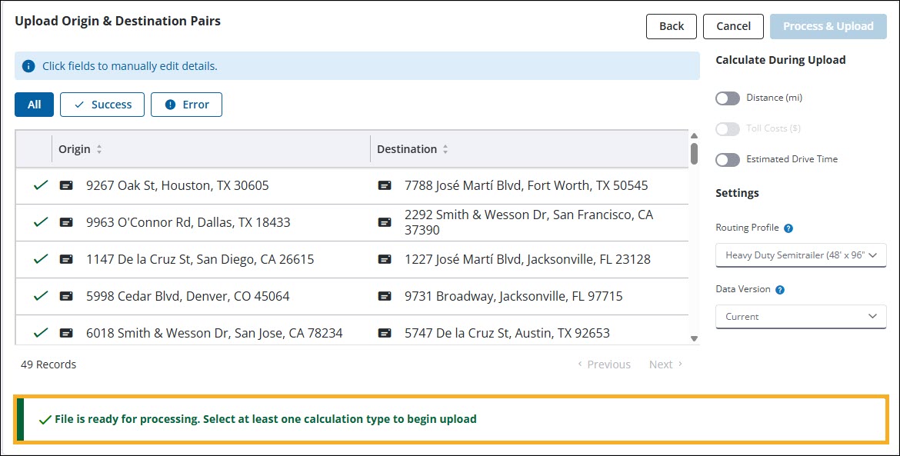Click the address card icon beside 9267 Oak St
The image size is (900, 456).
click(x=67, y=185)
